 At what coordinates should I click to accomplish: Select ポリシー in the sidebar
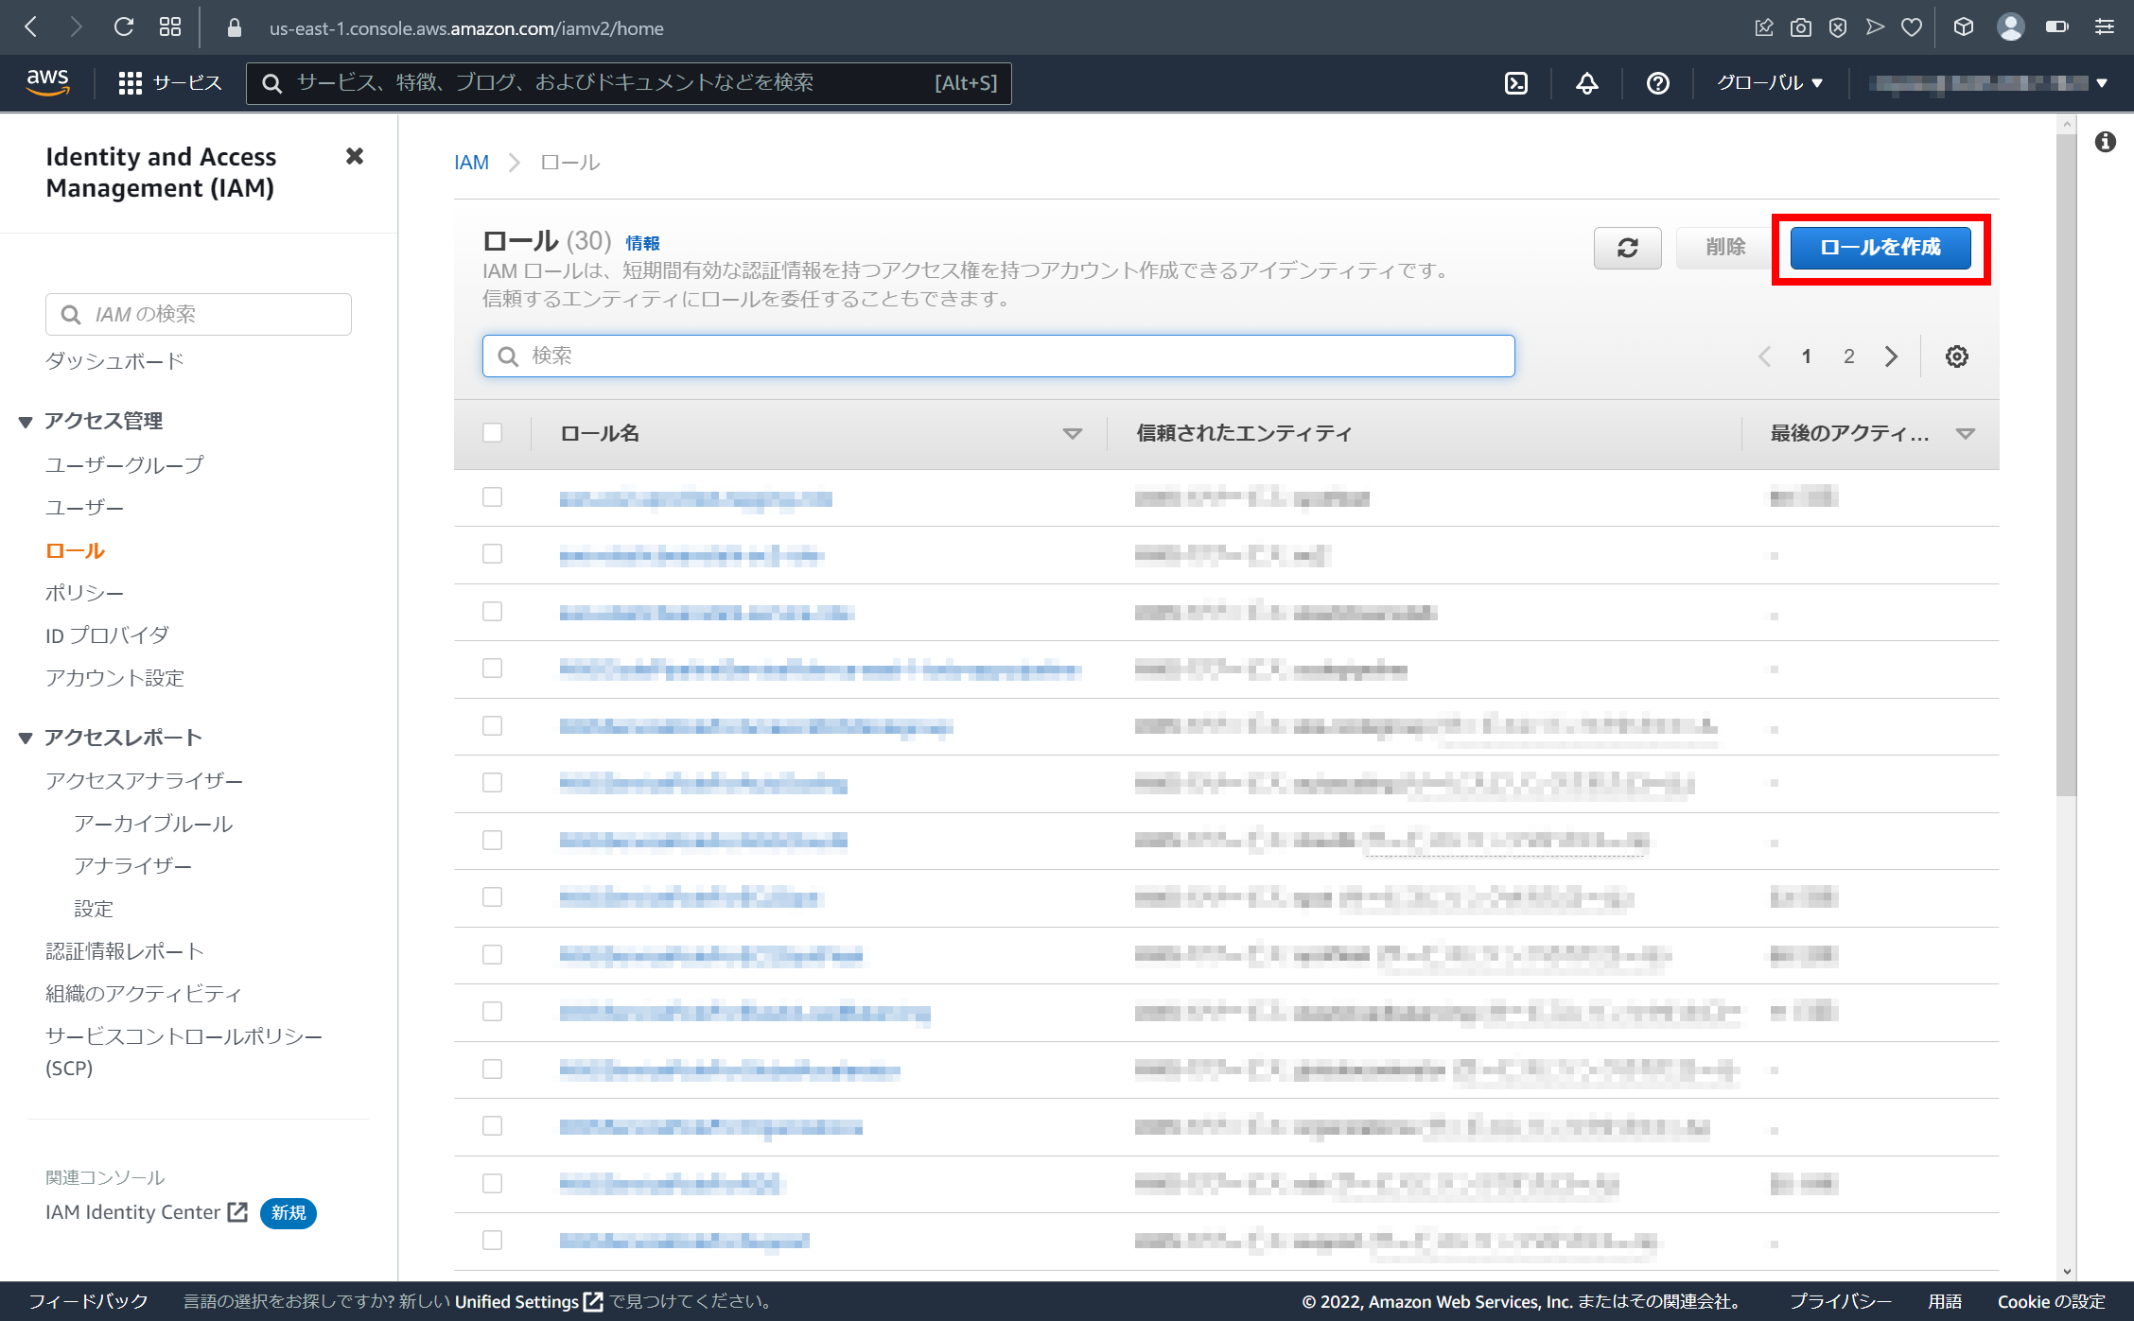pyautogui.click(x=83, y=592)
